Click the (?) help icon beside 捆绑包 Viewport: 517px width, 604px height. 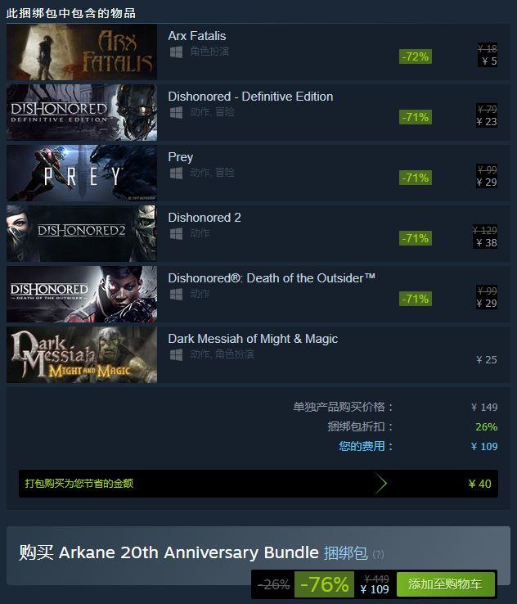tap(378, 554)
